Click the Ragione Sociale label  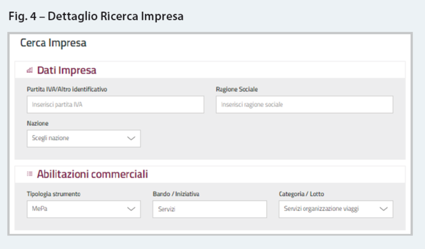tap(237, 89)
